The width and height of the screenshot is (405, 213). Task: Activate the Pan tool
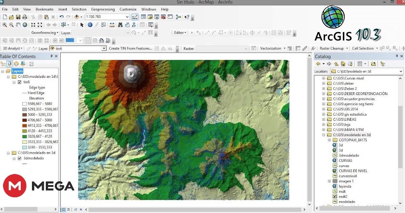(17, 25)
